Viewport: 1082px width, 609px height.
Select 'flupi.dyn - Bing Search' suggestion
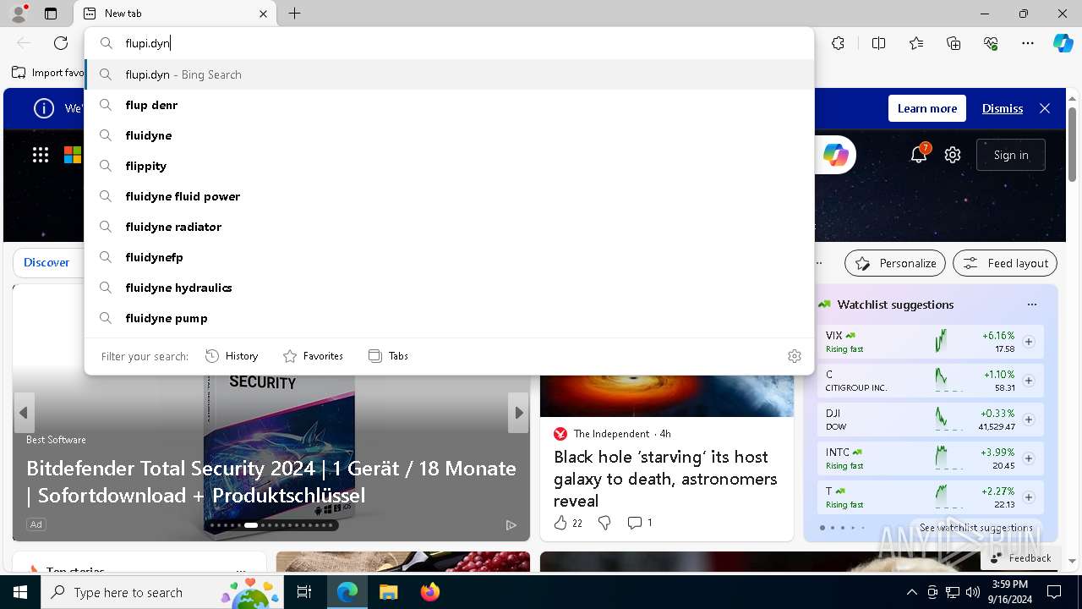pyautogui.click(x=449, y=74)
